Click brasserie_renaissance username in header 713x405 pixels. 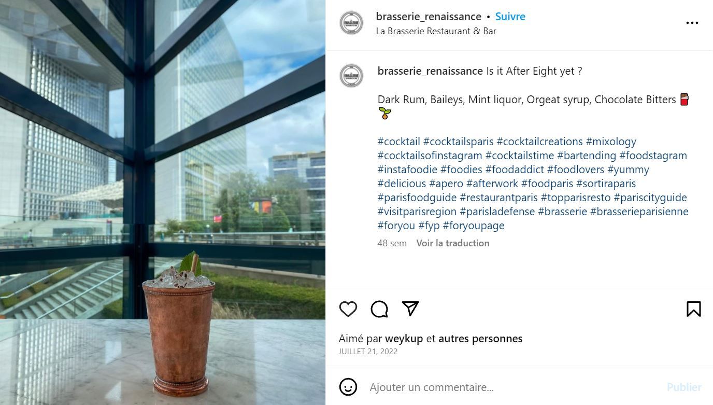tap(429, 17)
